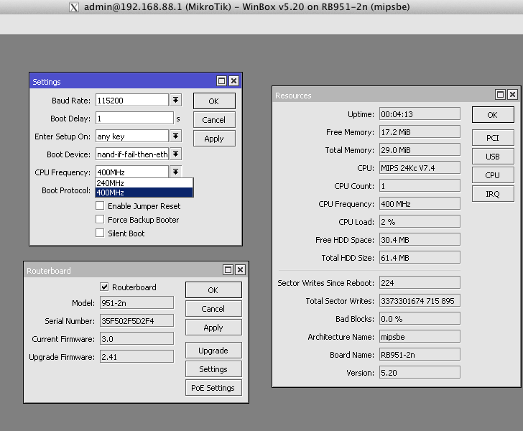Click the CPU Frequency field in Settings

(132, 172)
